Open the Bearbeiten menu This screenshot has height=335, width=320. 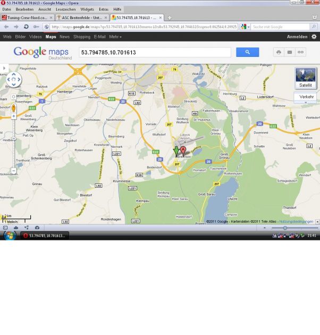click(x=24, y=10)
